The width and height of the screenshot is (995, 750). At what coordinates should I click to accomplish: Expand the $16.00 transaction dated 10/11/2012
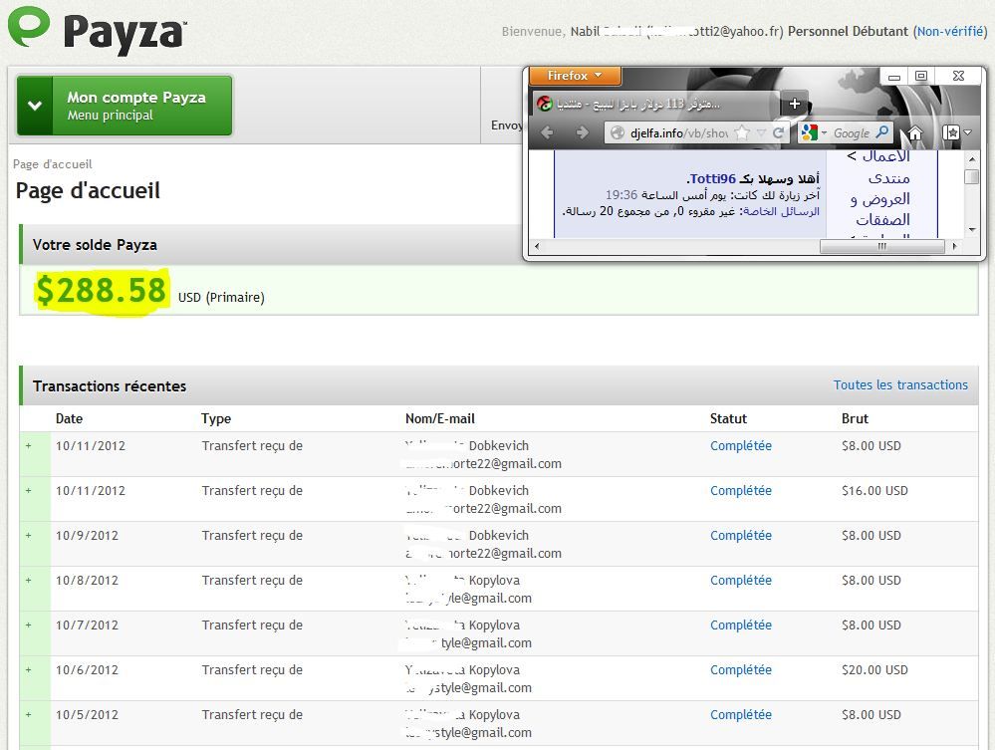tap(29, 490)
